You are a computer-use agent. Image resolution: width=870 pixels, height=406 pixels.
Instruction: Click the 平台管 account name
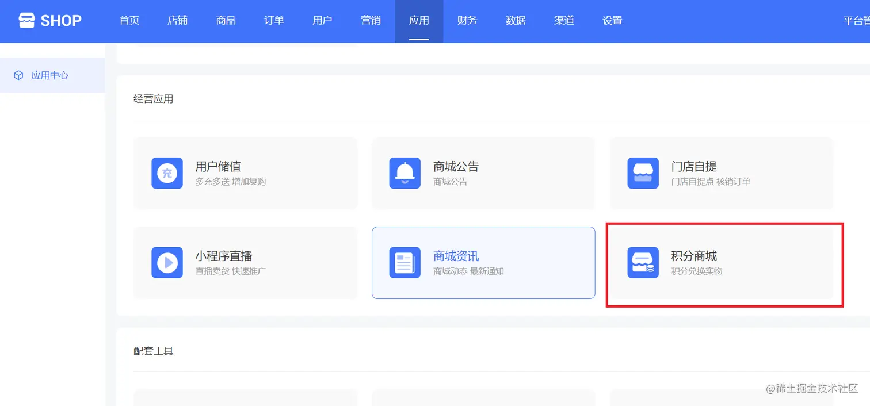[857, 21]
